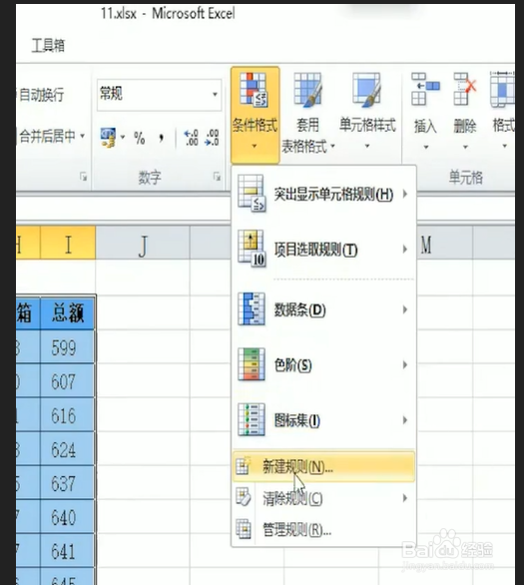Select the 总额 header cell
The height and width of the screenshot is (585, 524).
[x=68, y=312]
